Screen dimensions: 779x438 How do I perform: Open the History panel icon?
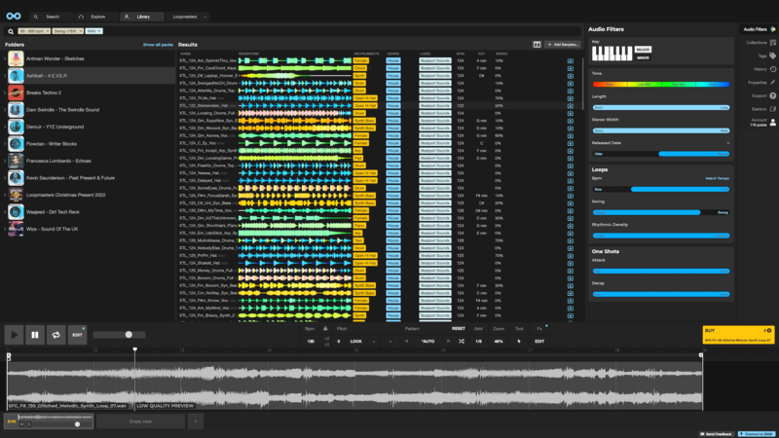coord(772,69)
